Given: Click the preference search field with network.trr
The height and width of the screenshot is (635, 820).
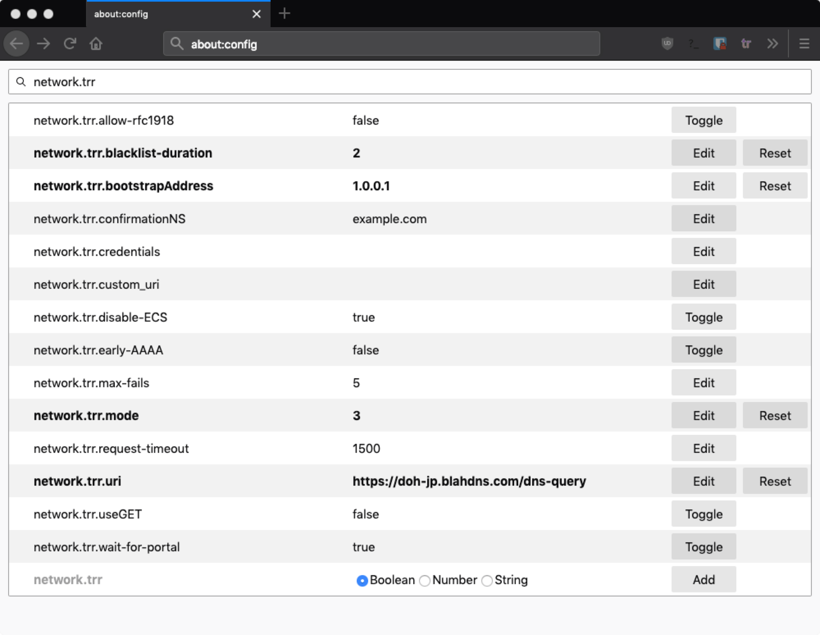Looking at the screenshot, I should point(410,82).
